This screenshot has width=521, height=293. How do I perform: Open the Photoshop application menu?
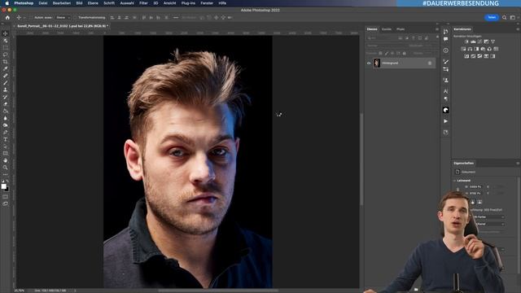24,3
